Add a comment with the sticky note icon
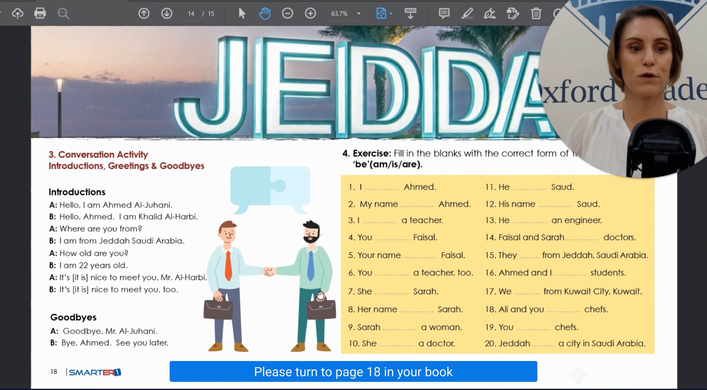This screenshot has height=390, width=707. click(x=444, y=13)
